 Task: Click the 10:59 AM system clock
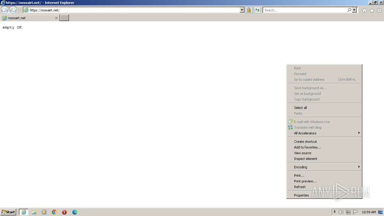tap(369, 212)
